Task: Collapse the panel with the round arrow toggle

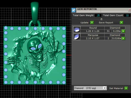Action: pyautogui.click(x=102, y=19)
